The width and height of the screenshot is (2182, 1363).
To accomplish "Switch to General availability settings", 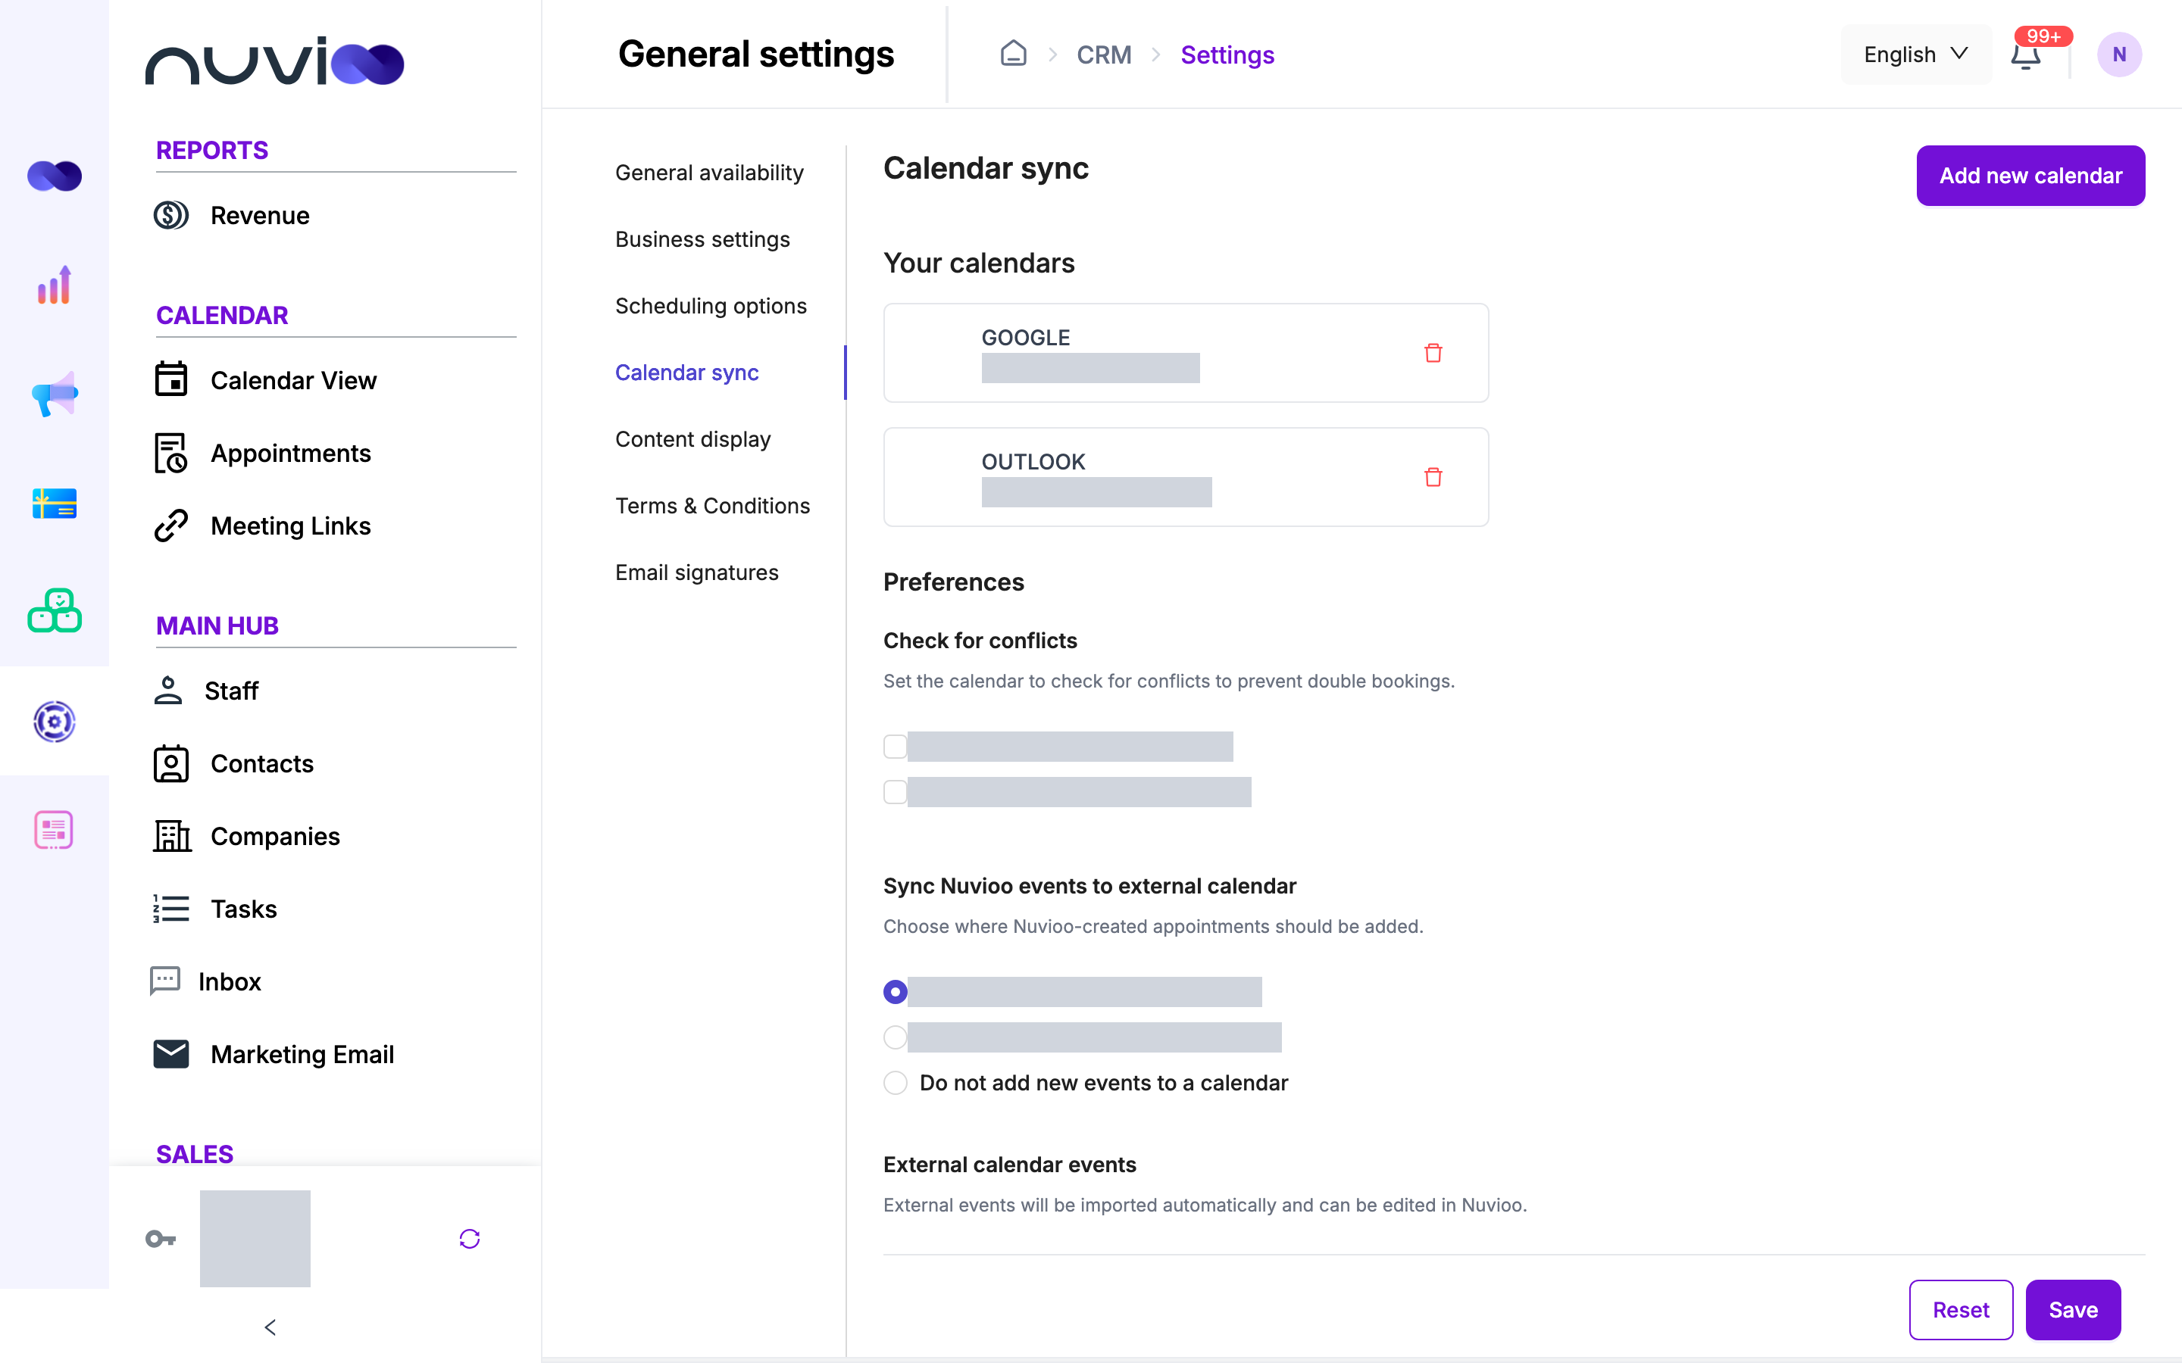I will (710, 173).
